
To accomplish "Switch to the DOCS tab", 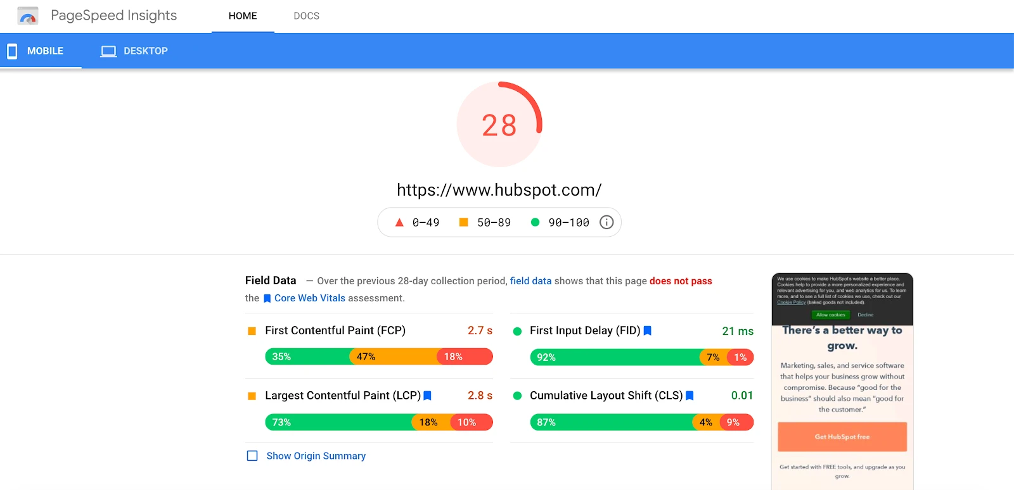I will point(306,16).
